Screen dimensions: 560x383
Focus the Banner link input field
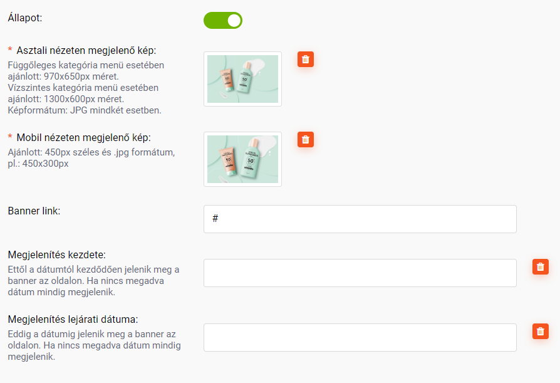[x=360, y=219]
